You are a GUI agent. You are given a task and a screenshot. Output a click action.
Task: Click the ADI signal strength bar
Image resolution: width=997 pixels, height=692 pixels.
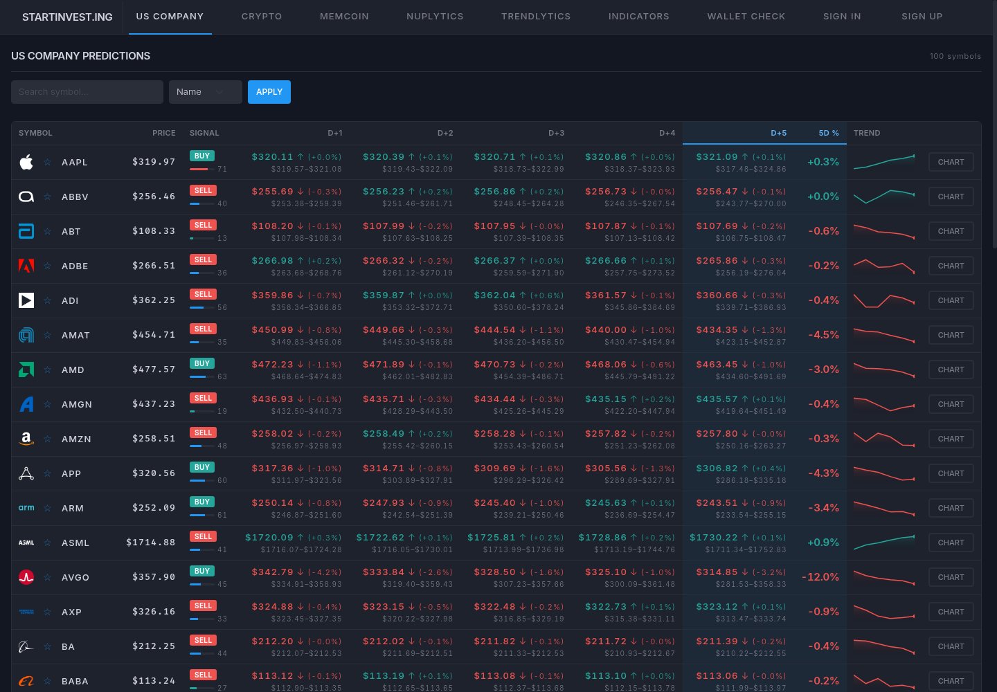click(201, 307)
